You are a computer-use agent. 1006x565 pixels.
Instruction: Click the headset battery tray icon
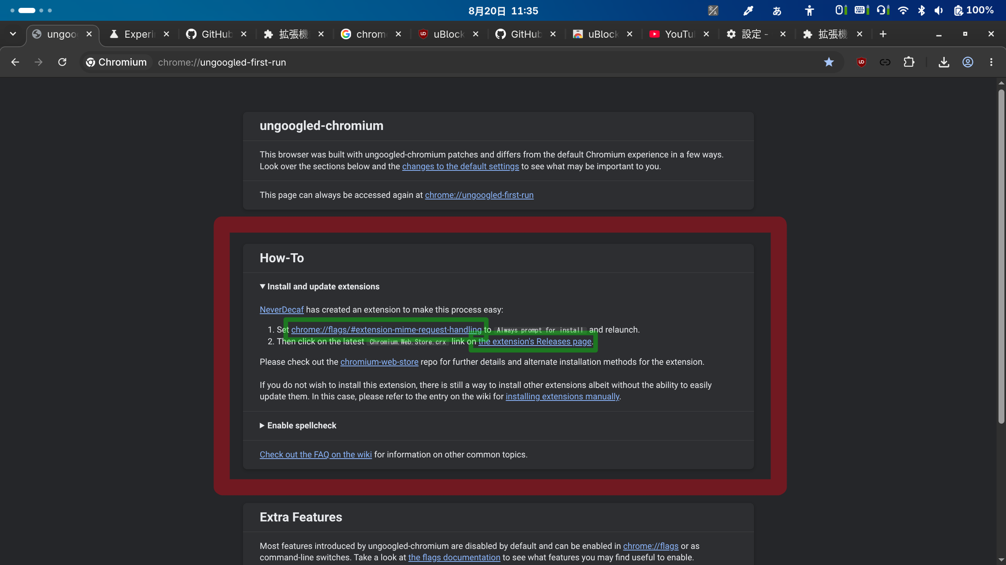883,11
